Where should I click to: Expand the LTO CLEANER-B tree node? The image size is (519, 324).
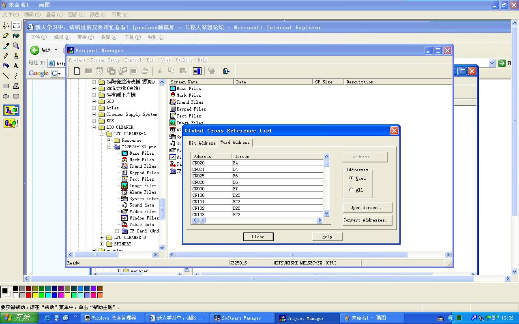click(102, 237)
